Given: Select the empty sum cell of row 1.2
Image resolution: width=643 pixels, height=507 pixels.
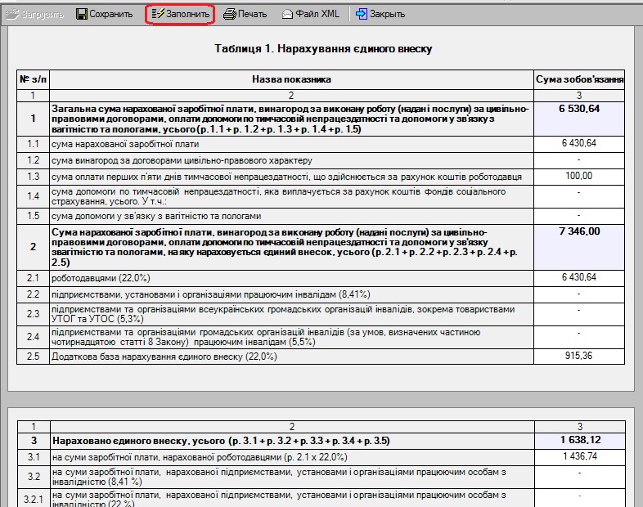Looking at the screenshot, I should [579, 160].
